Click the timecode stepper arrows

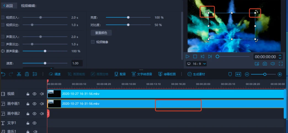(x=280, y=57)
